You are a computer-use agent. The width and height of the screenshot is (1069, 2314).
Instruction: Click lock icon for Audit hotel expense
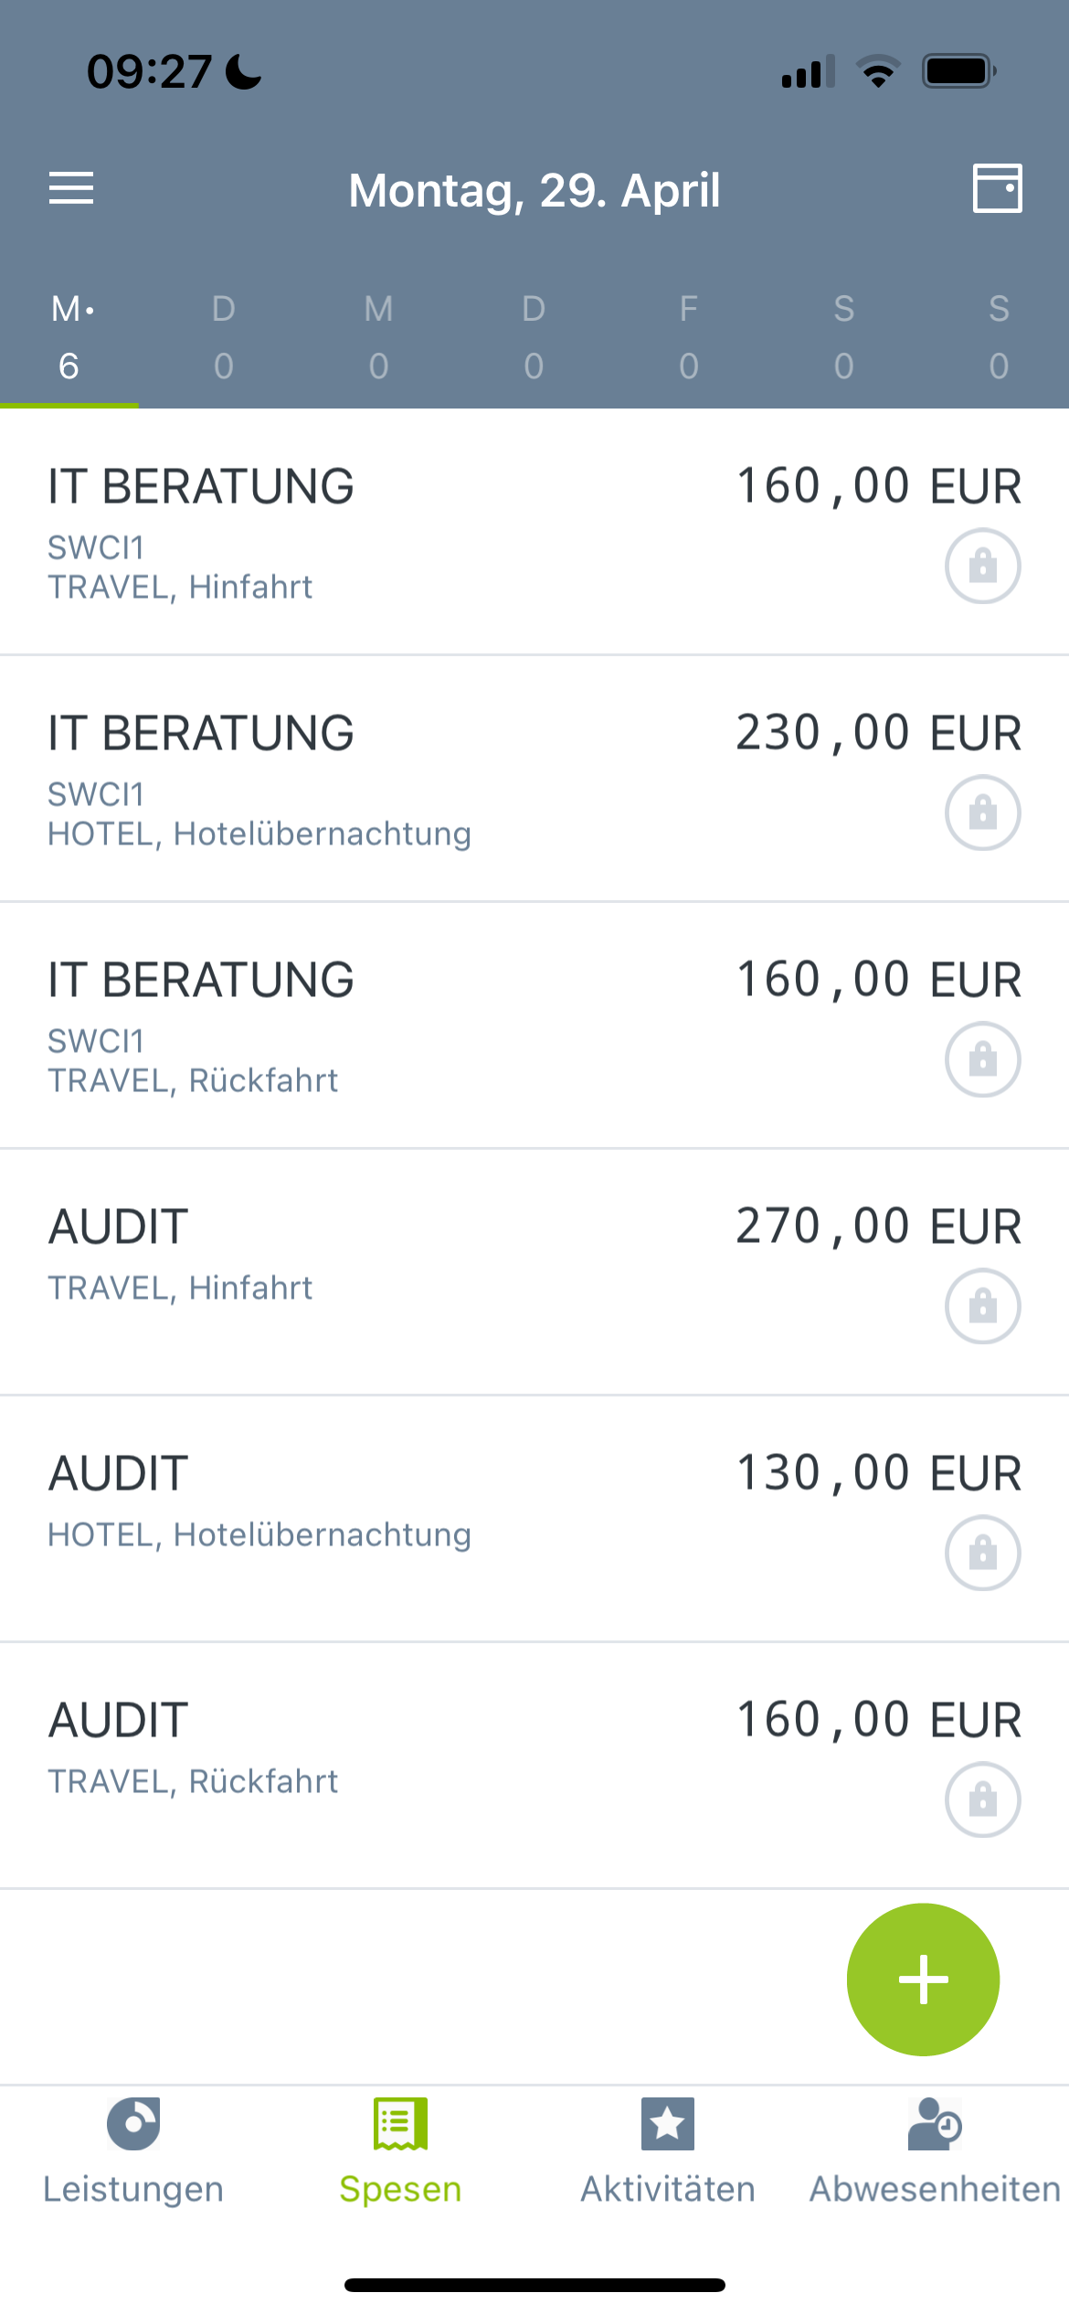tap(982, 1553)
